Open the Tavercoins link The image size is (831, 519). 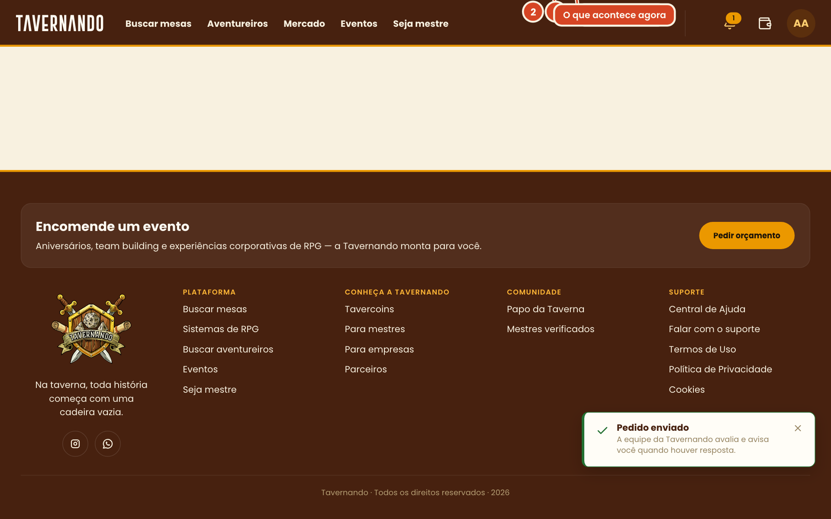point(369,309)
